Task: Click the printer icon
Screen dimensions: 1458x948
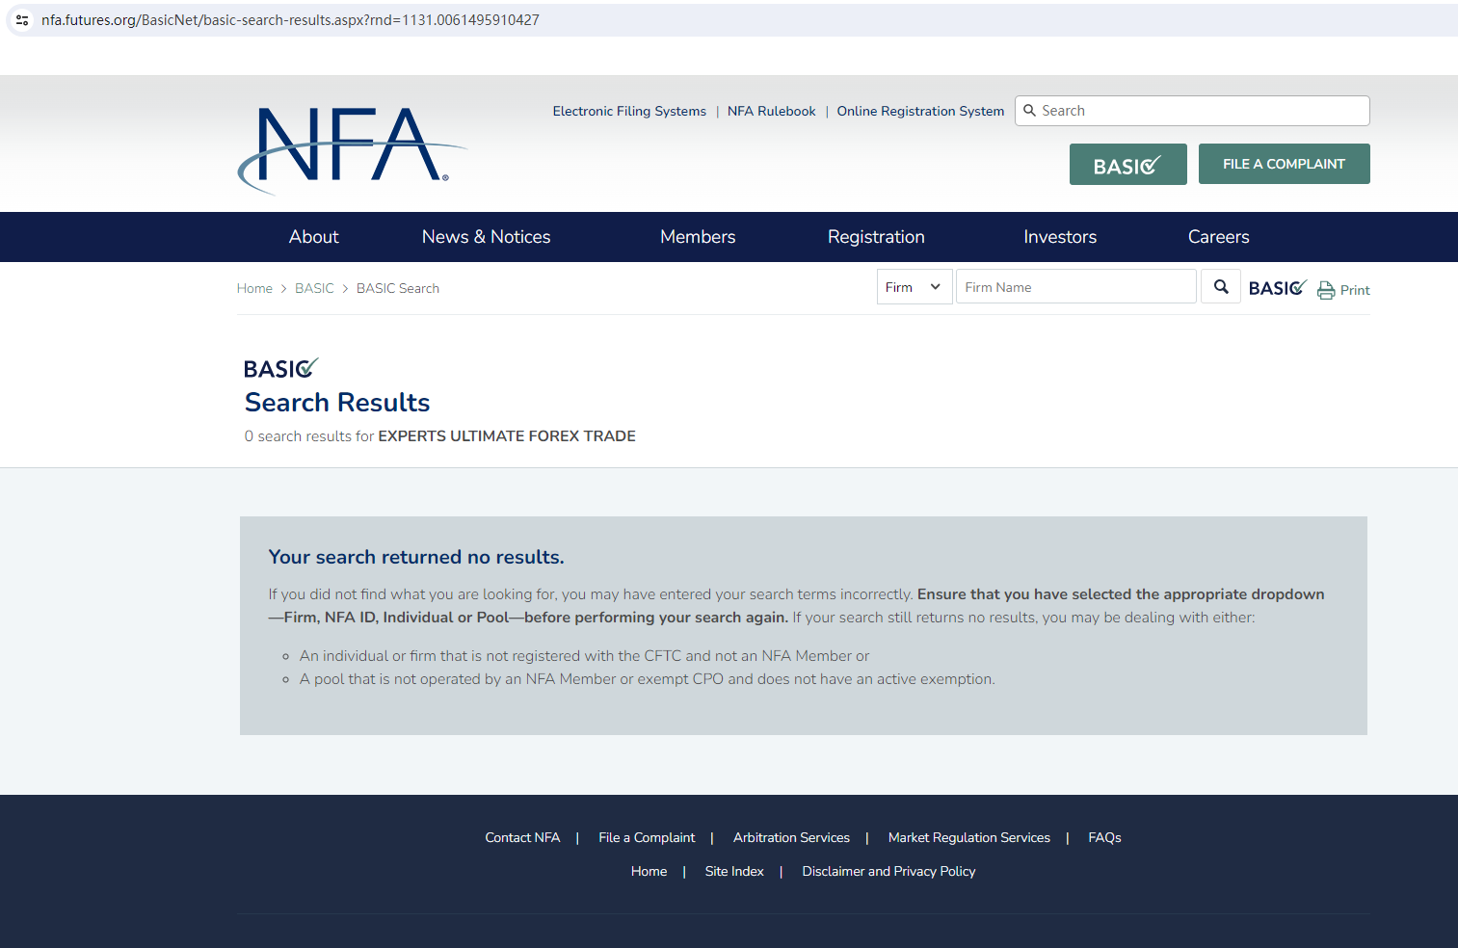Action: 1326,290
